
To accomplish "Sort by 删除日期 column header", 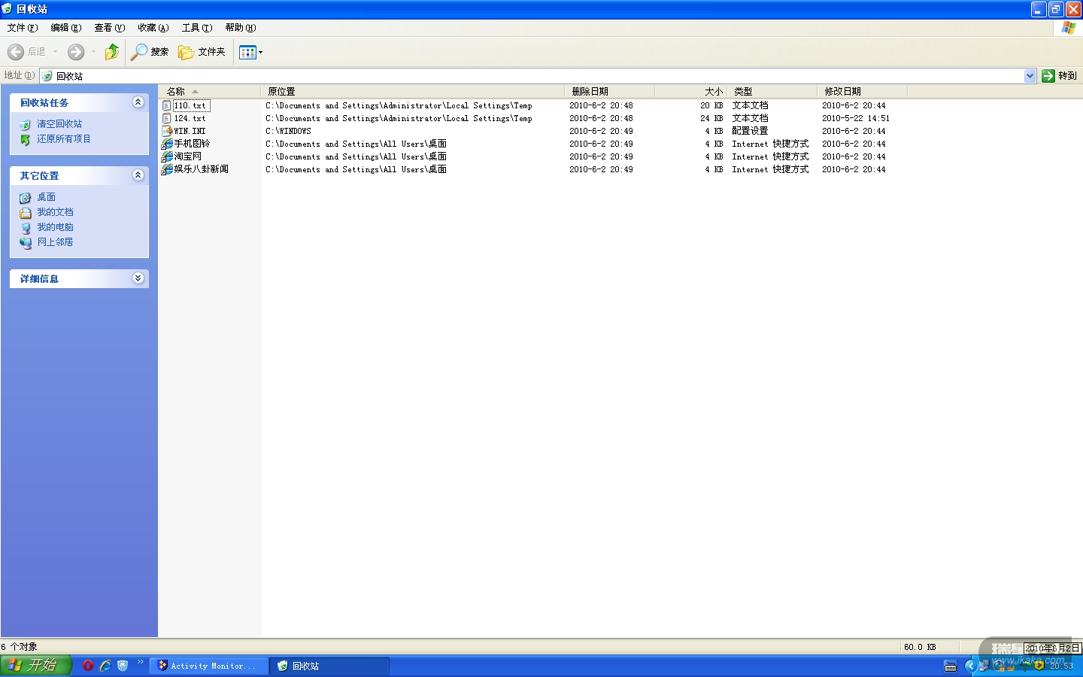I will [x=610, y=92].
